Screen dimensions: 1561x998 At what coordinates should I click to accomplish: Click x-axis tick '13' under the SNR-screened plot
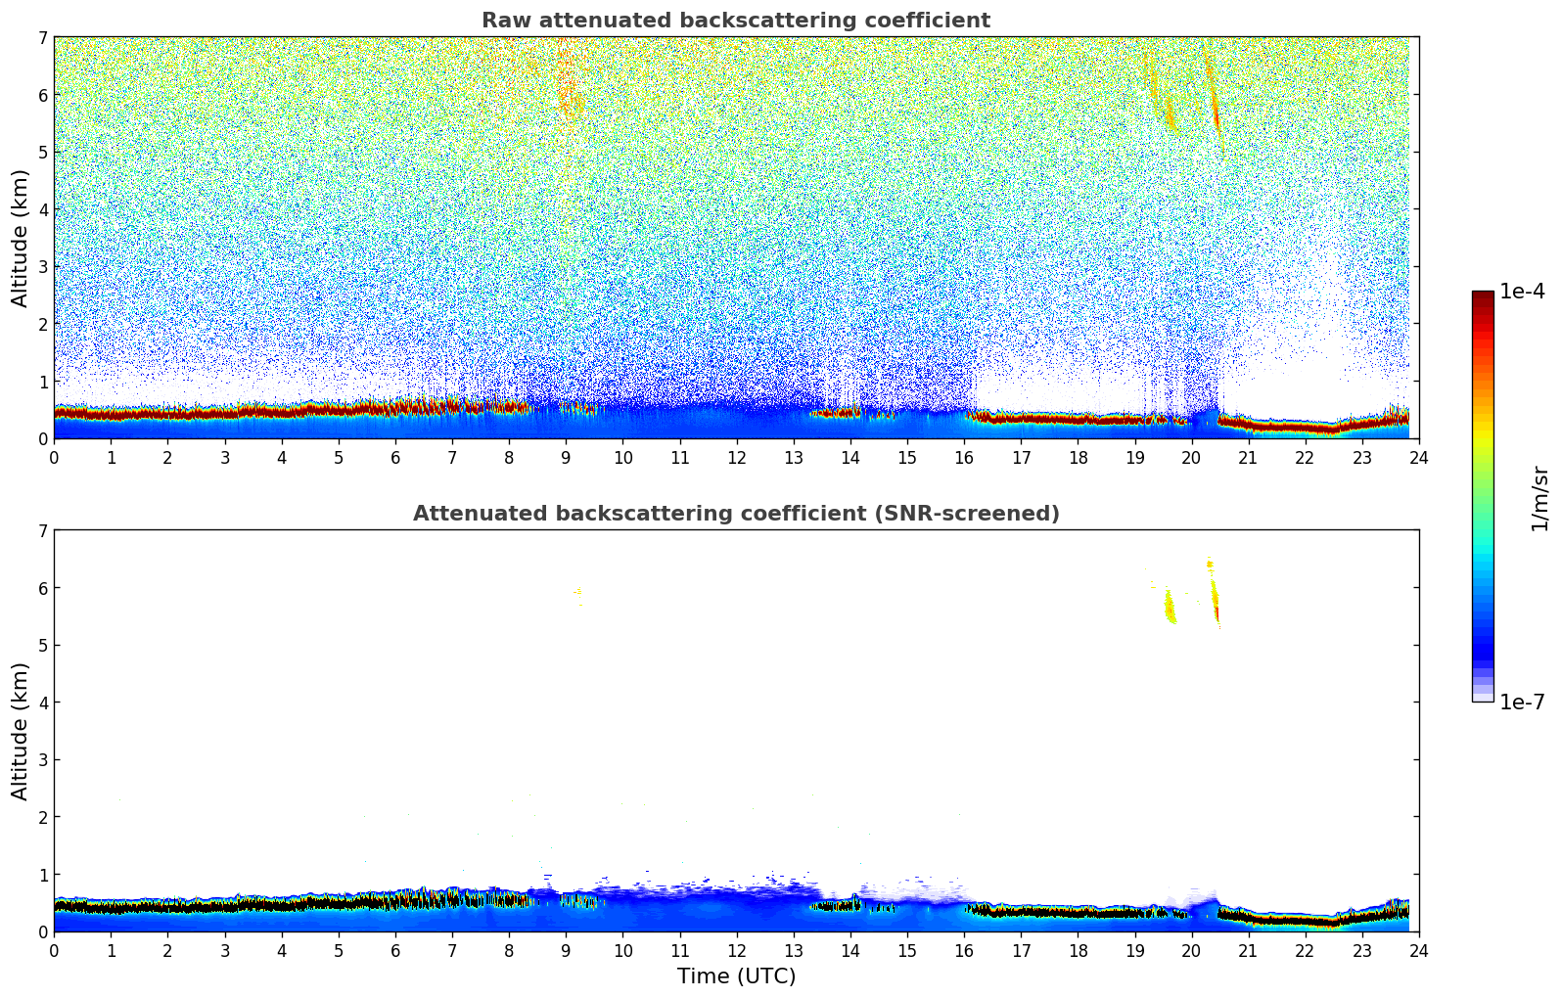tap(794, 950)
